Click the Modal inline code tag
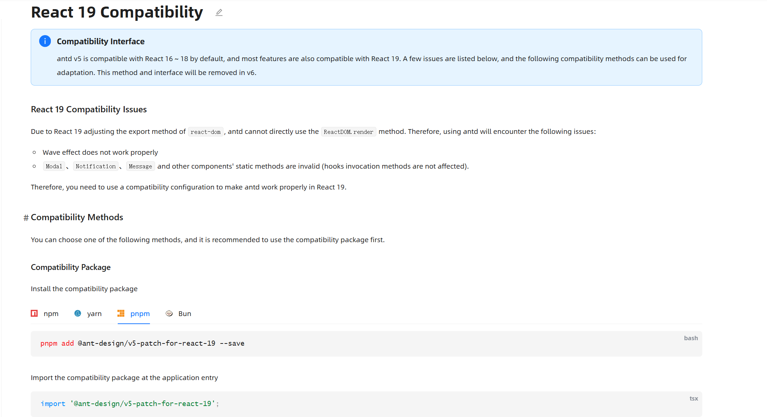Image resolution: width=767 pixels, height=417 pixels. point(54,166)
